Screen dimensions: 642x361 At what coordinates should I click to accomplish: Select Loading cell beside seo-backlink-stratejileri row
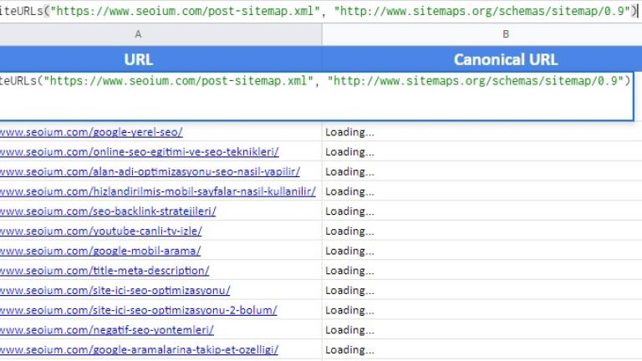point(481,211)
